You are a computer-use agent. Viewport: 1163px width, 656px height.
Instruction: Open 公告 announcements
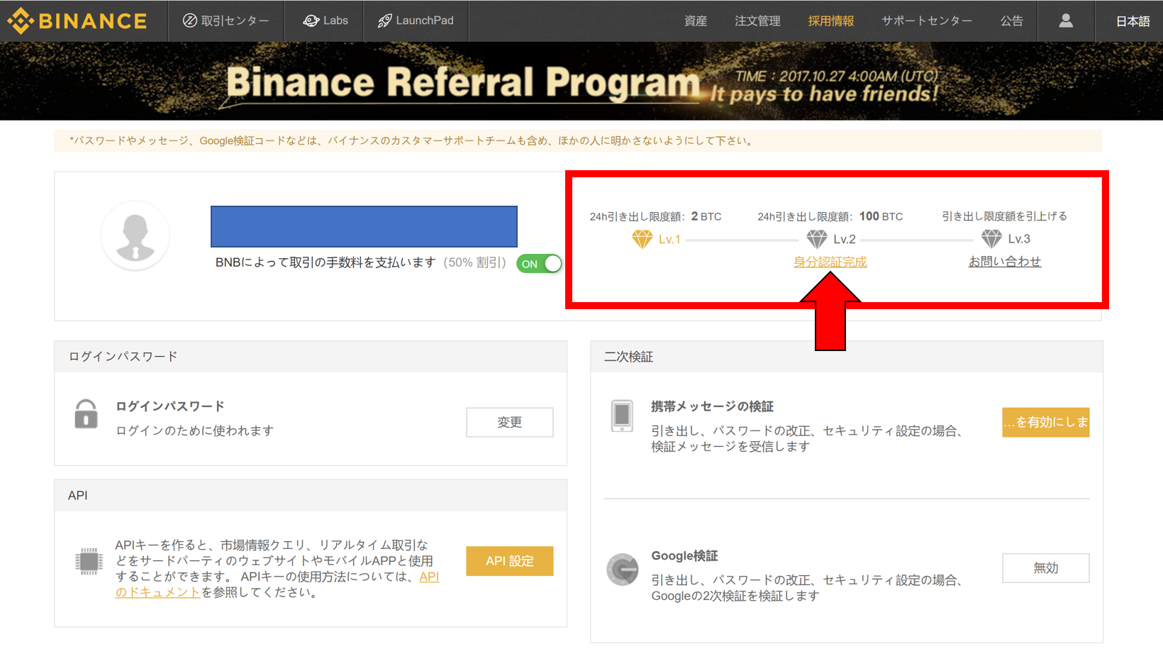[x=1012, y=21]
